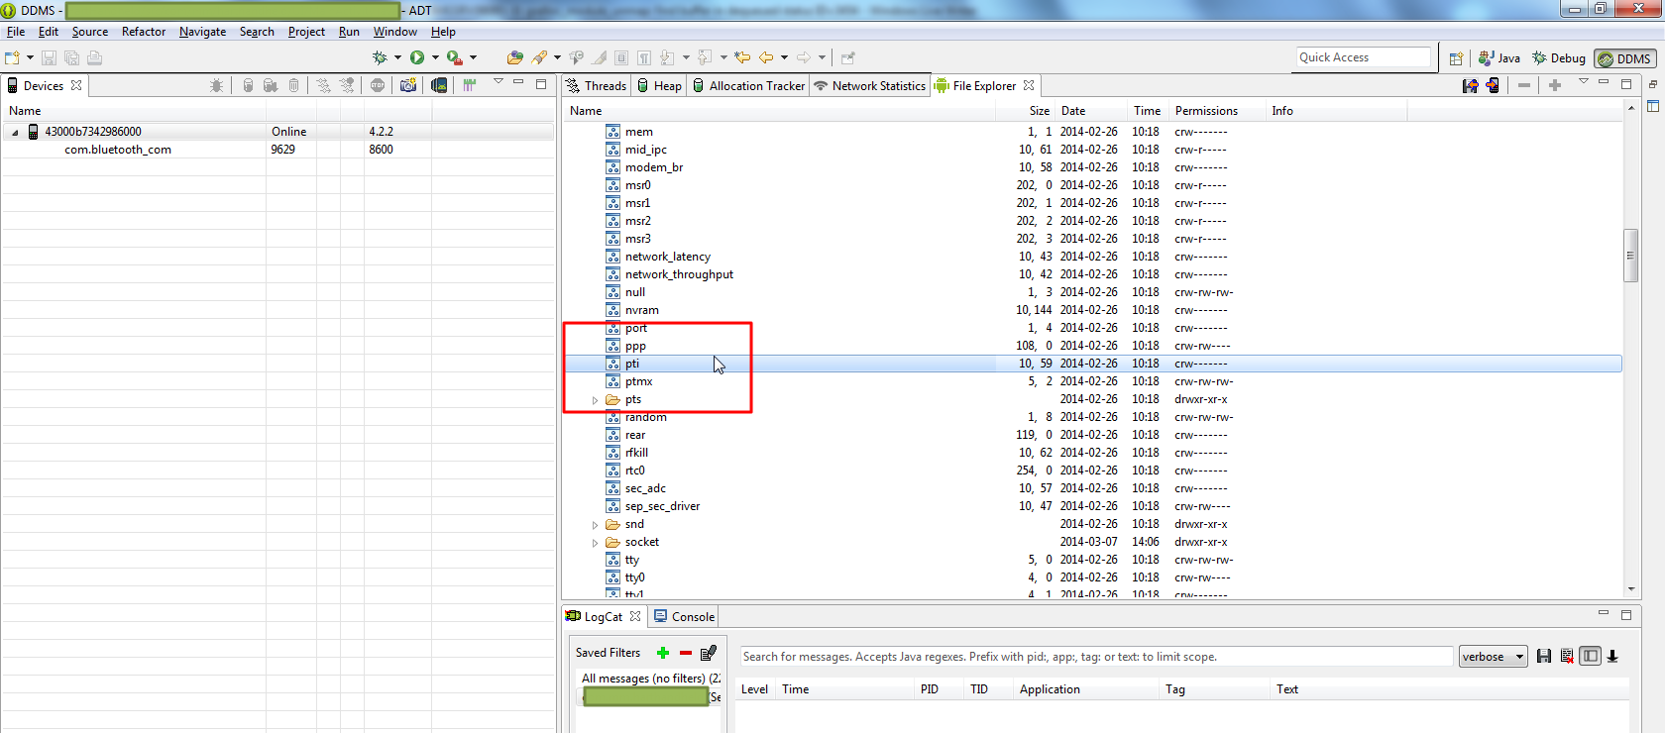Switch to the Console tab
Image resolution: width=1665 pixels, height=733 pixels.
(684, 617)
